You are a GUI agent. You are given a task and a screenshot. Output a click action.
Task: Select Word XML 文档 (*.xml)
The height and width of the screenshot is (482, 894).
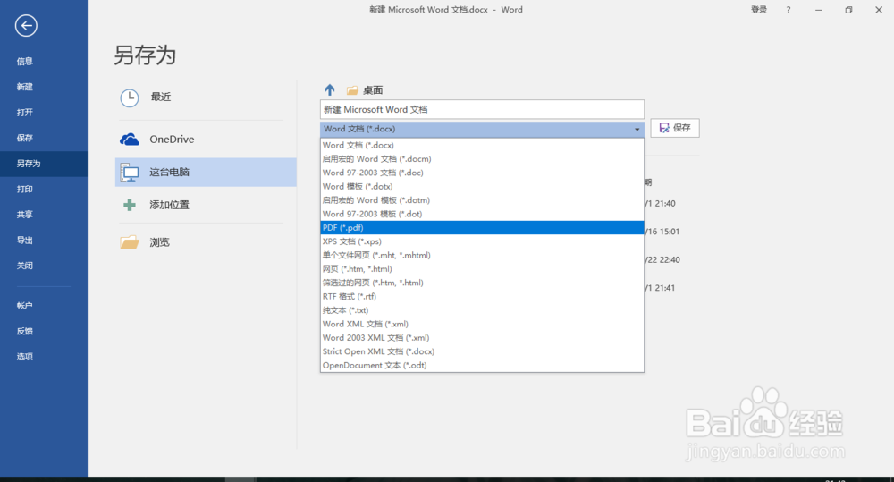pyautogui.click(x=483, y=324)
